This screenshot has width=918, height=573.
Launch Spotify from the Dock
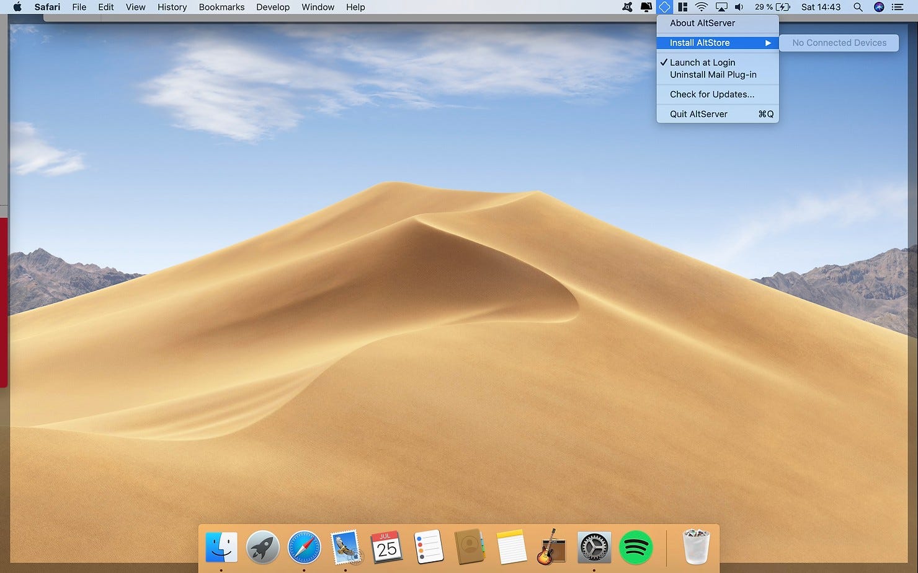pyautogui.click(x=636, y=547)
